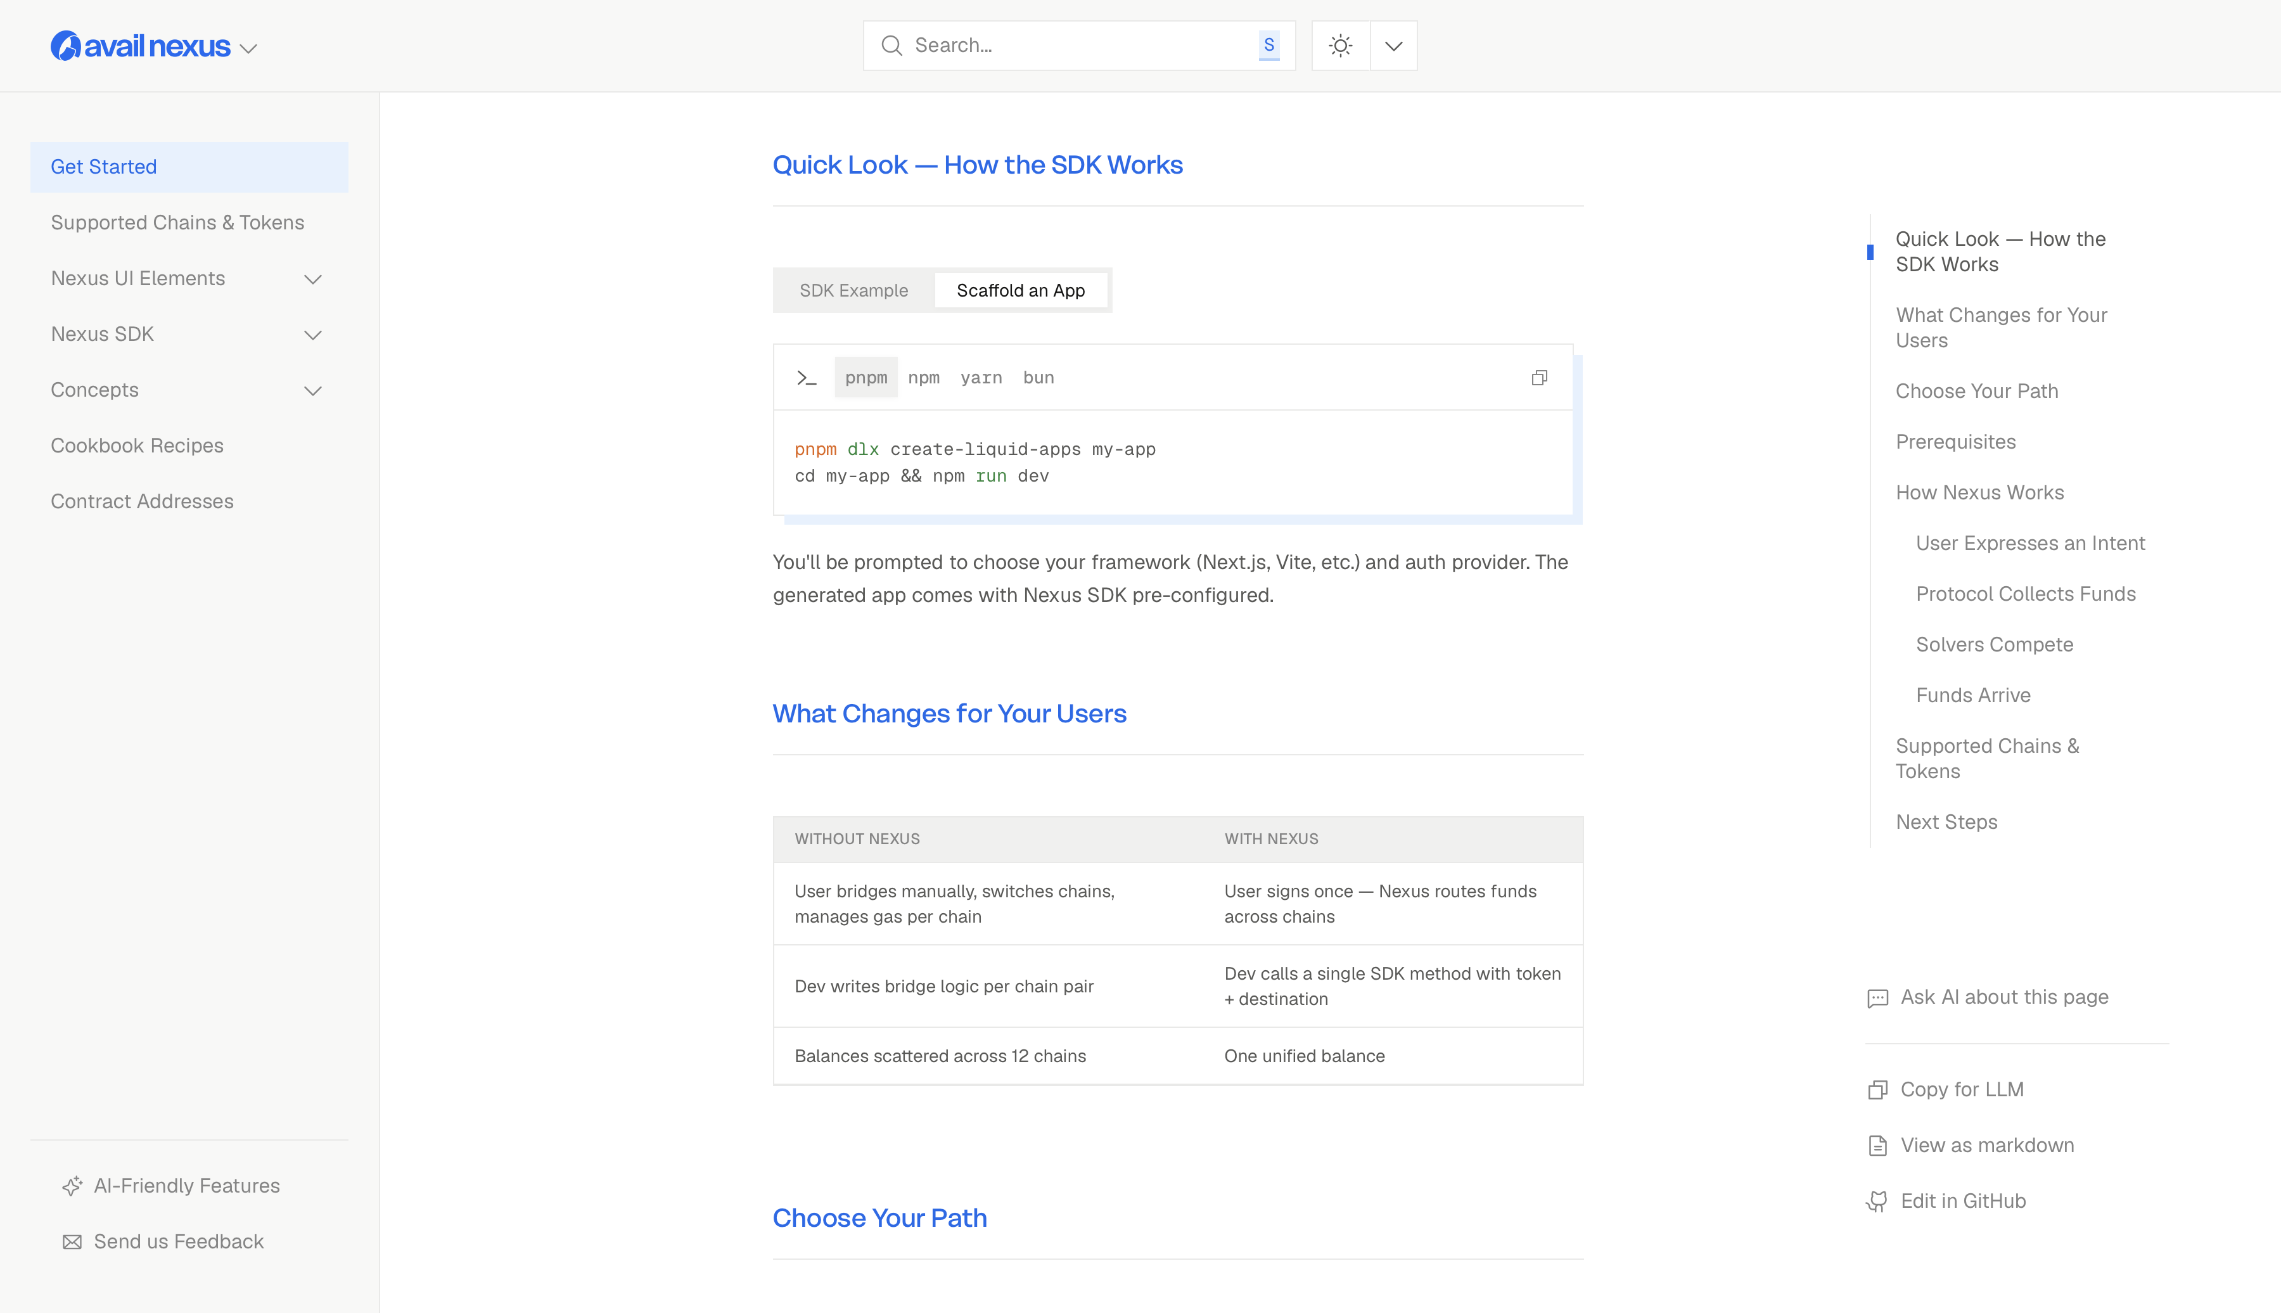Screen dimensions: 2281x1313
Task: Jump to User Expresses an Intent
Action: coord(2030,543)
